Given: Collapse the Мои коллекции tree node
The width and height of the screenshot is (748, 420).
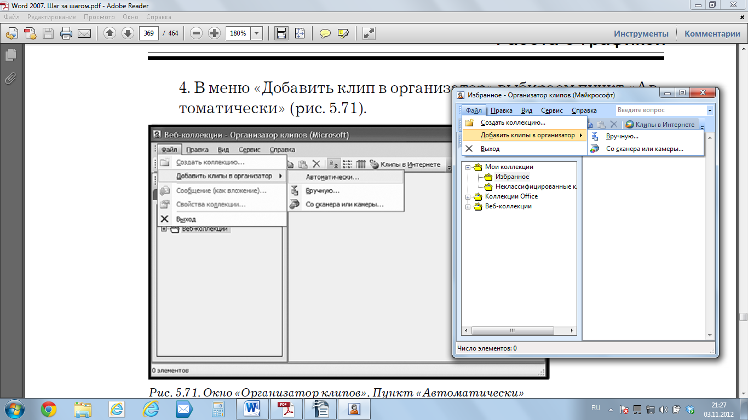Looking at the screenshot, I should [x=468, y=167].
